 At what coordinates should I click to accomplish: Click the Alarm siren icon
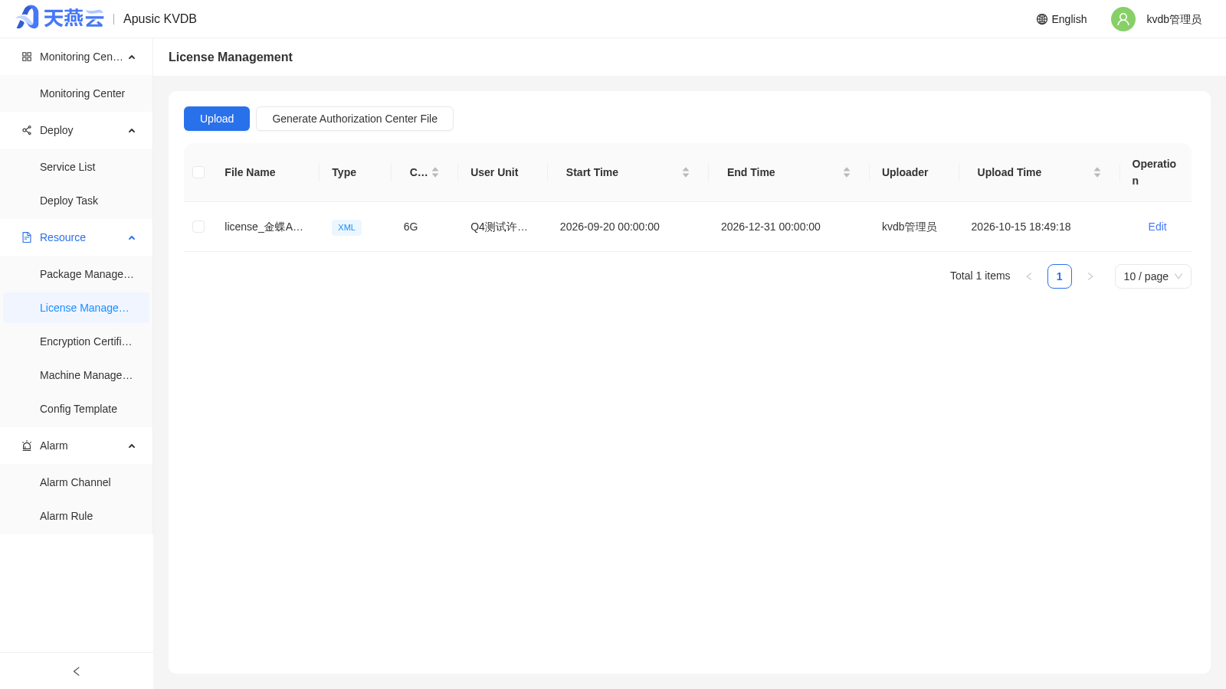coord(27,446)
